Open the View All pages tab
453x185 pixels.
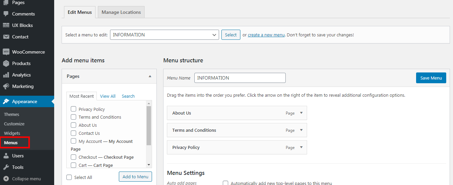point(108,96)
